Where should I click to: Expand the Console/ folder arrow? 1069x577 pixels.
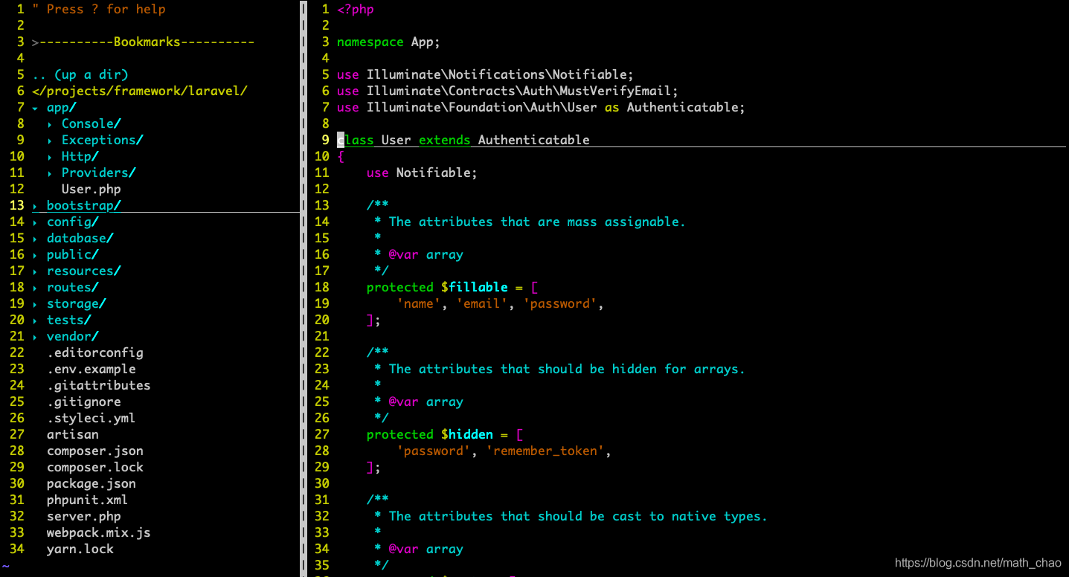click(50, 124)
